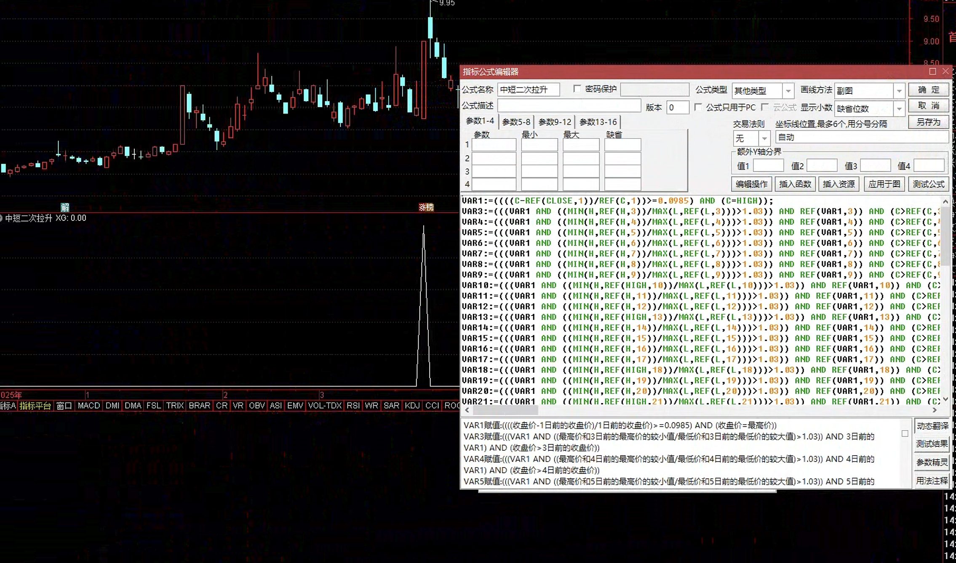Click the code editor vertical scrollbar thumb
Viewport: 956px width, 563px height.
click(945, 236)
